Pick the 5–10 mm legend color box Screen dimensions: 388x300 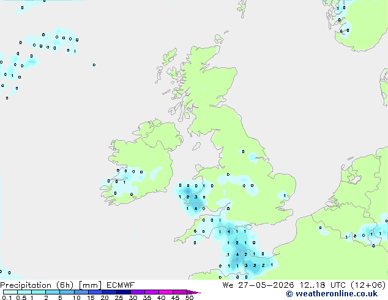tap(67, 292)
